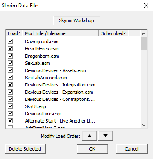The width and height of the screenshot is (153, 159).
Task: Click the vertical scrollbar thumb
Action: pyautogui.click(x=144, y=44)
